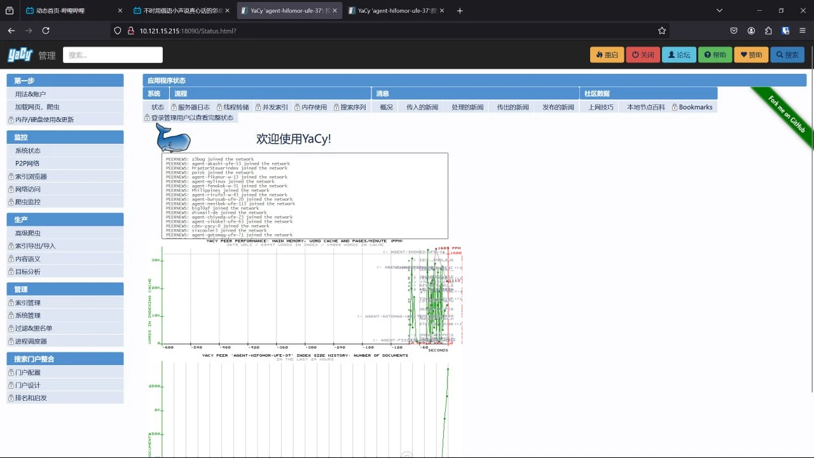Click the browser URL address bar
The height and width of the screenshot is (458, 814).
[x=388, y=31]
